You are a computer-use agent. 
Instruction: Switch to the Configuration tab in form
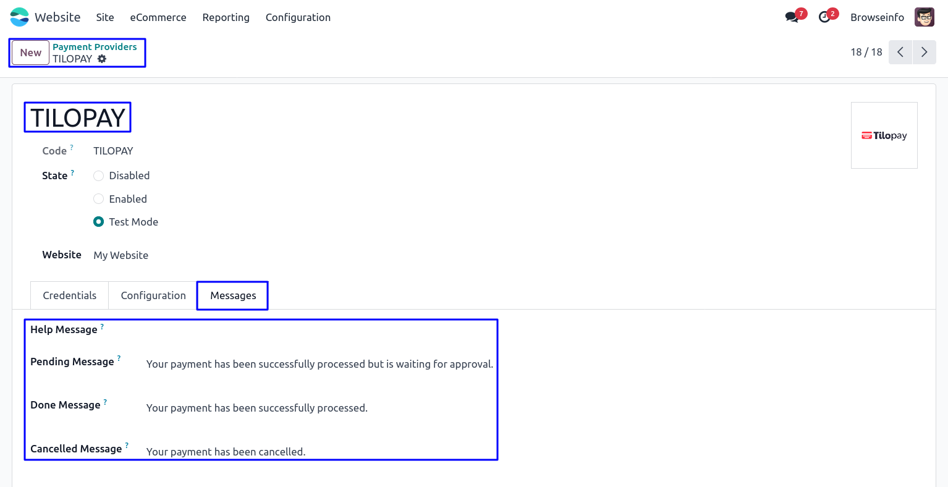click(x=153, y=295)
